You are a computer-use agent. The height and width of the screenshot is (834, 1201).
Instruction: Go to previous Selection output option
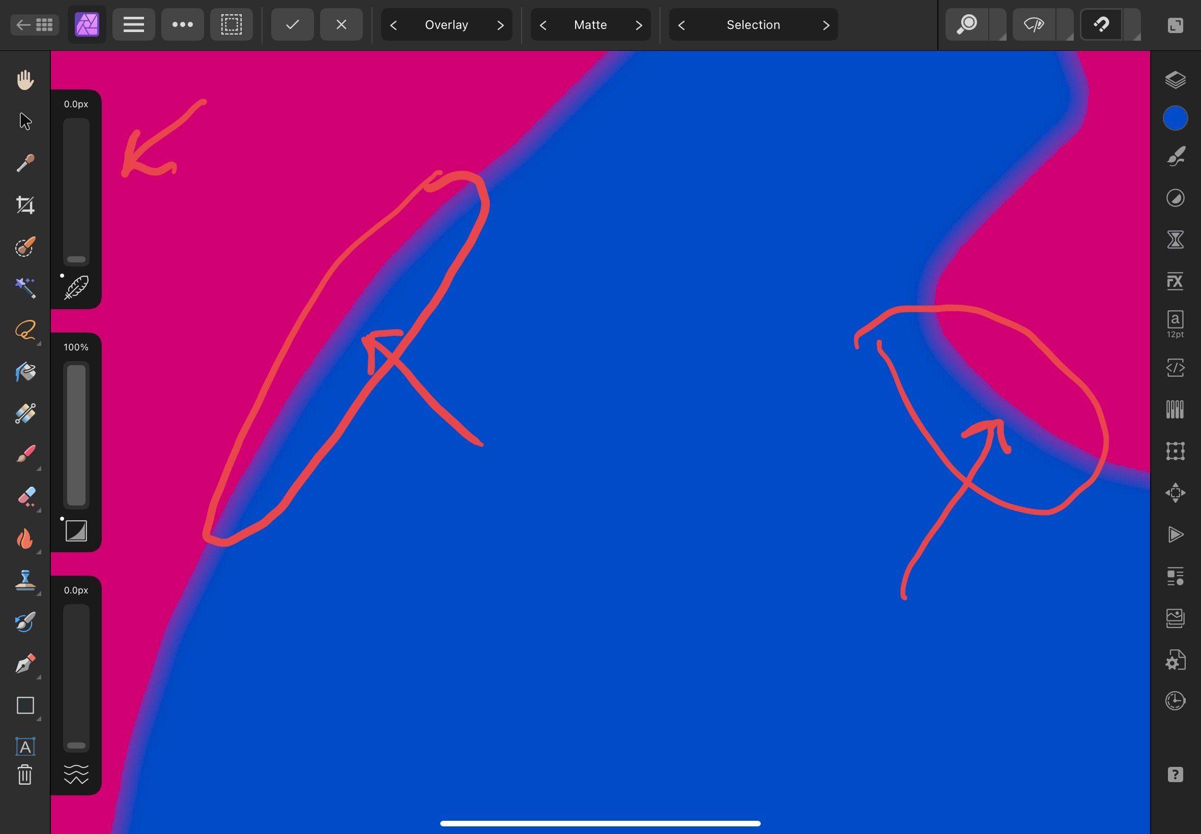tap(681, 25)
